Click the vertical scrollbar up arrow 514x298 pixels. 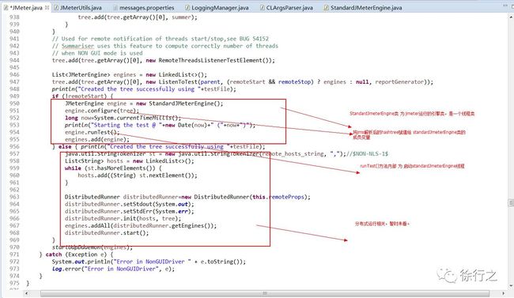[511, 17]
